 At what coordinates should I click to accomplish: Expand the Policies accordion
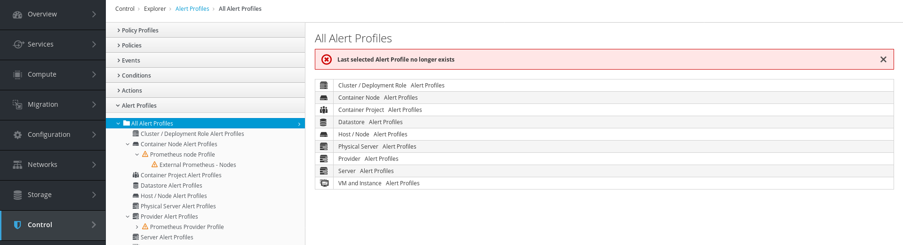(x=205, y=45)
